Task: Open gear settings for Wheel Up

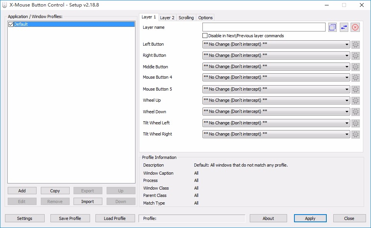Action: (355, 101)
